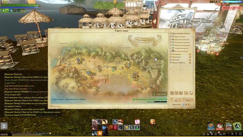This screenshot has width=243, height=137.
Task: Click the pumpkin icon at top of screen
Action: [32, 2]
